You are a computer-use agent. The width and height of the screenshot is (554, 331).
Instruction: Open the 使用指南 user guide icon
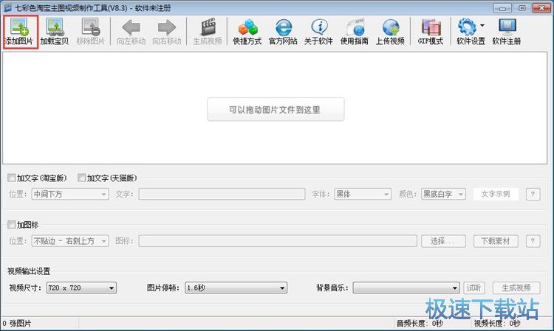355,32
